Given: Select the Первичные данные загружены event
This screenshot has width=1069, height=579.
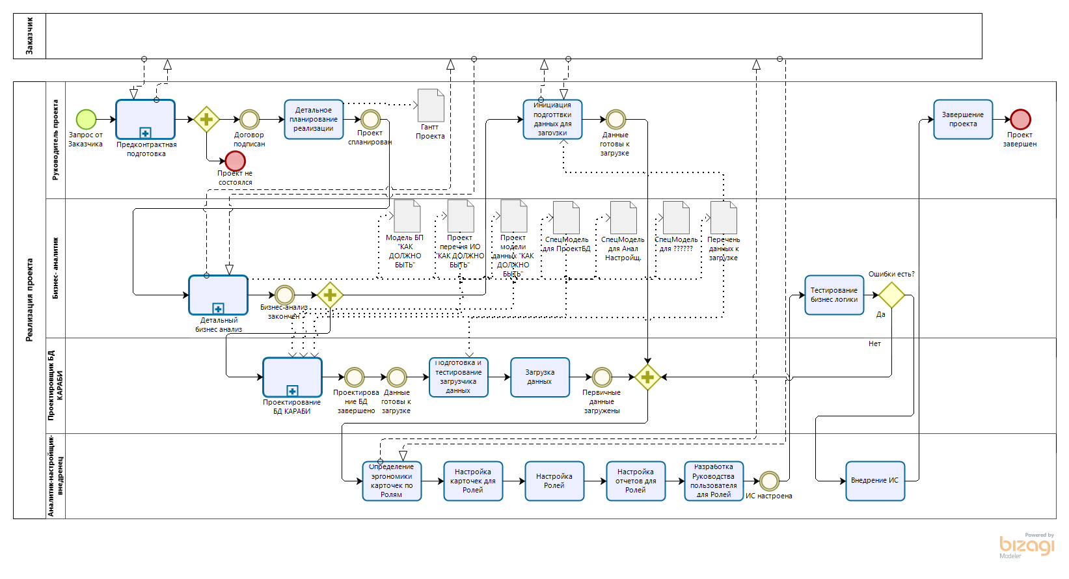Looking at the screenshot, I should coord(602,377).
